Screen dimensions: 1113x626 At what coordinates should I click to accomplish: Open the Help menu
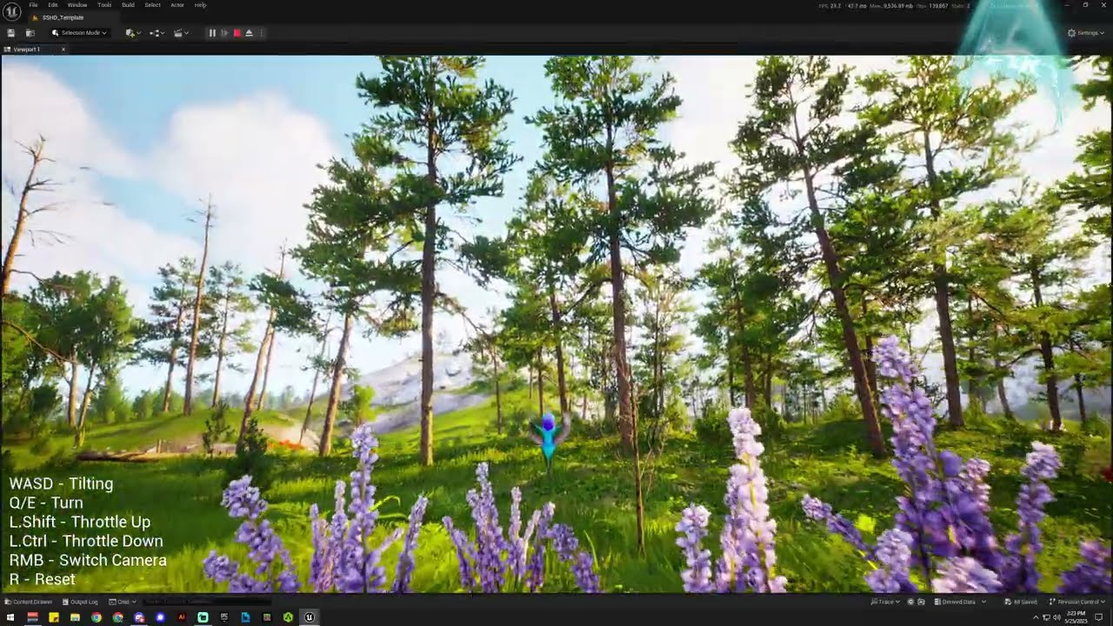tap(200, 5)
